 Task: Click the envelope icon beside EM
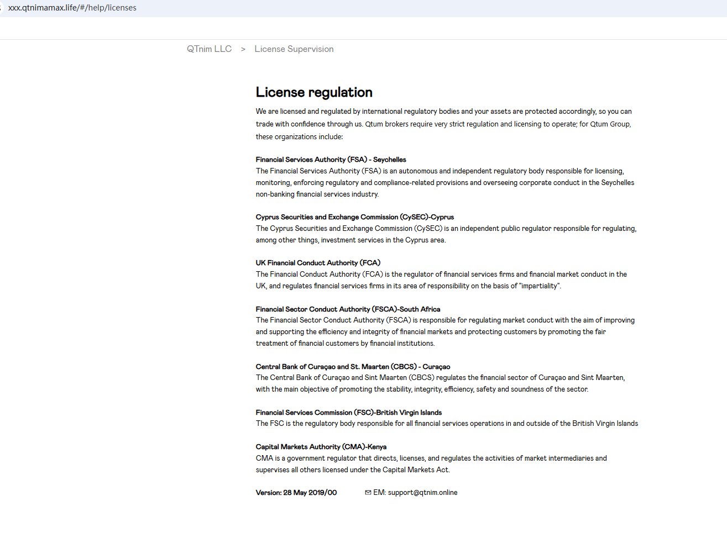pos(368,493)
